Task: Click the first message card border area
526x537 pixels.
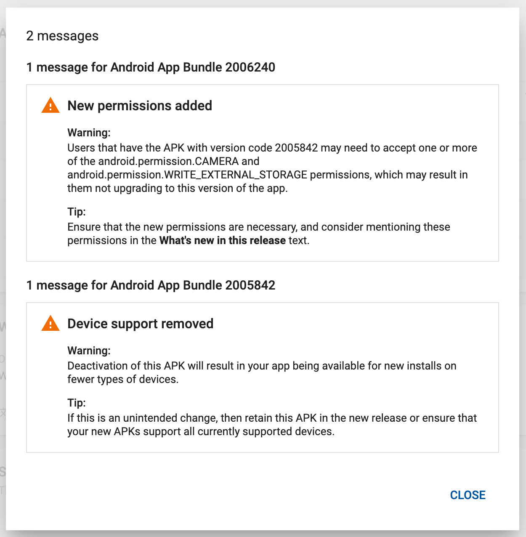Action: tap(262, 85)
